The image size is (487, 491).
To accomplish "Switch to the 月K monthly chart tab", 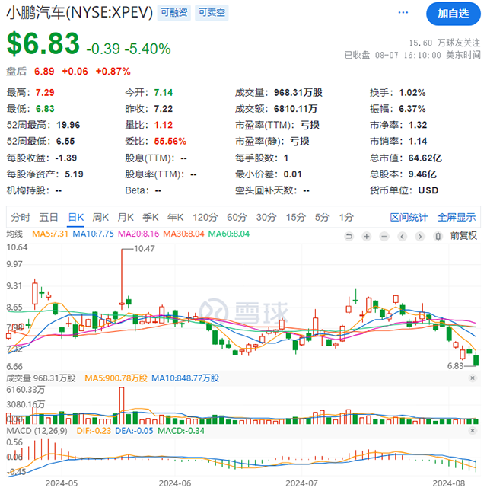I will 126,217.
